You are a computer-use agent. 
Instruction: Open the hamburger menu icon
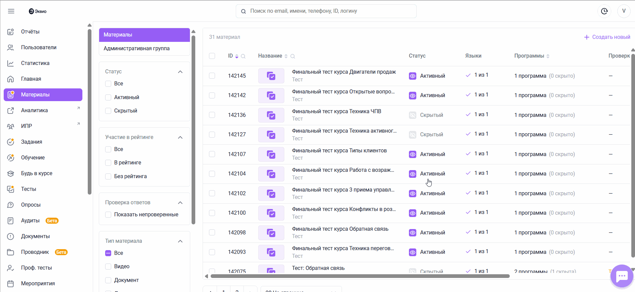click(x=11, y=11)
